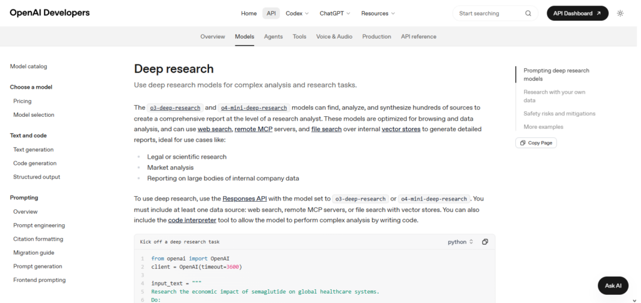Screen dimensions: 641x303
Task: Open the Voice & Audio tab
Action: coord(334,37)
